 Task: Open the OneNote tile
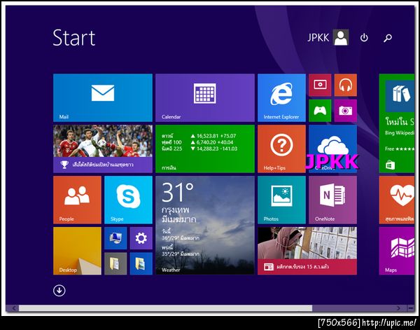coord(332,200)
